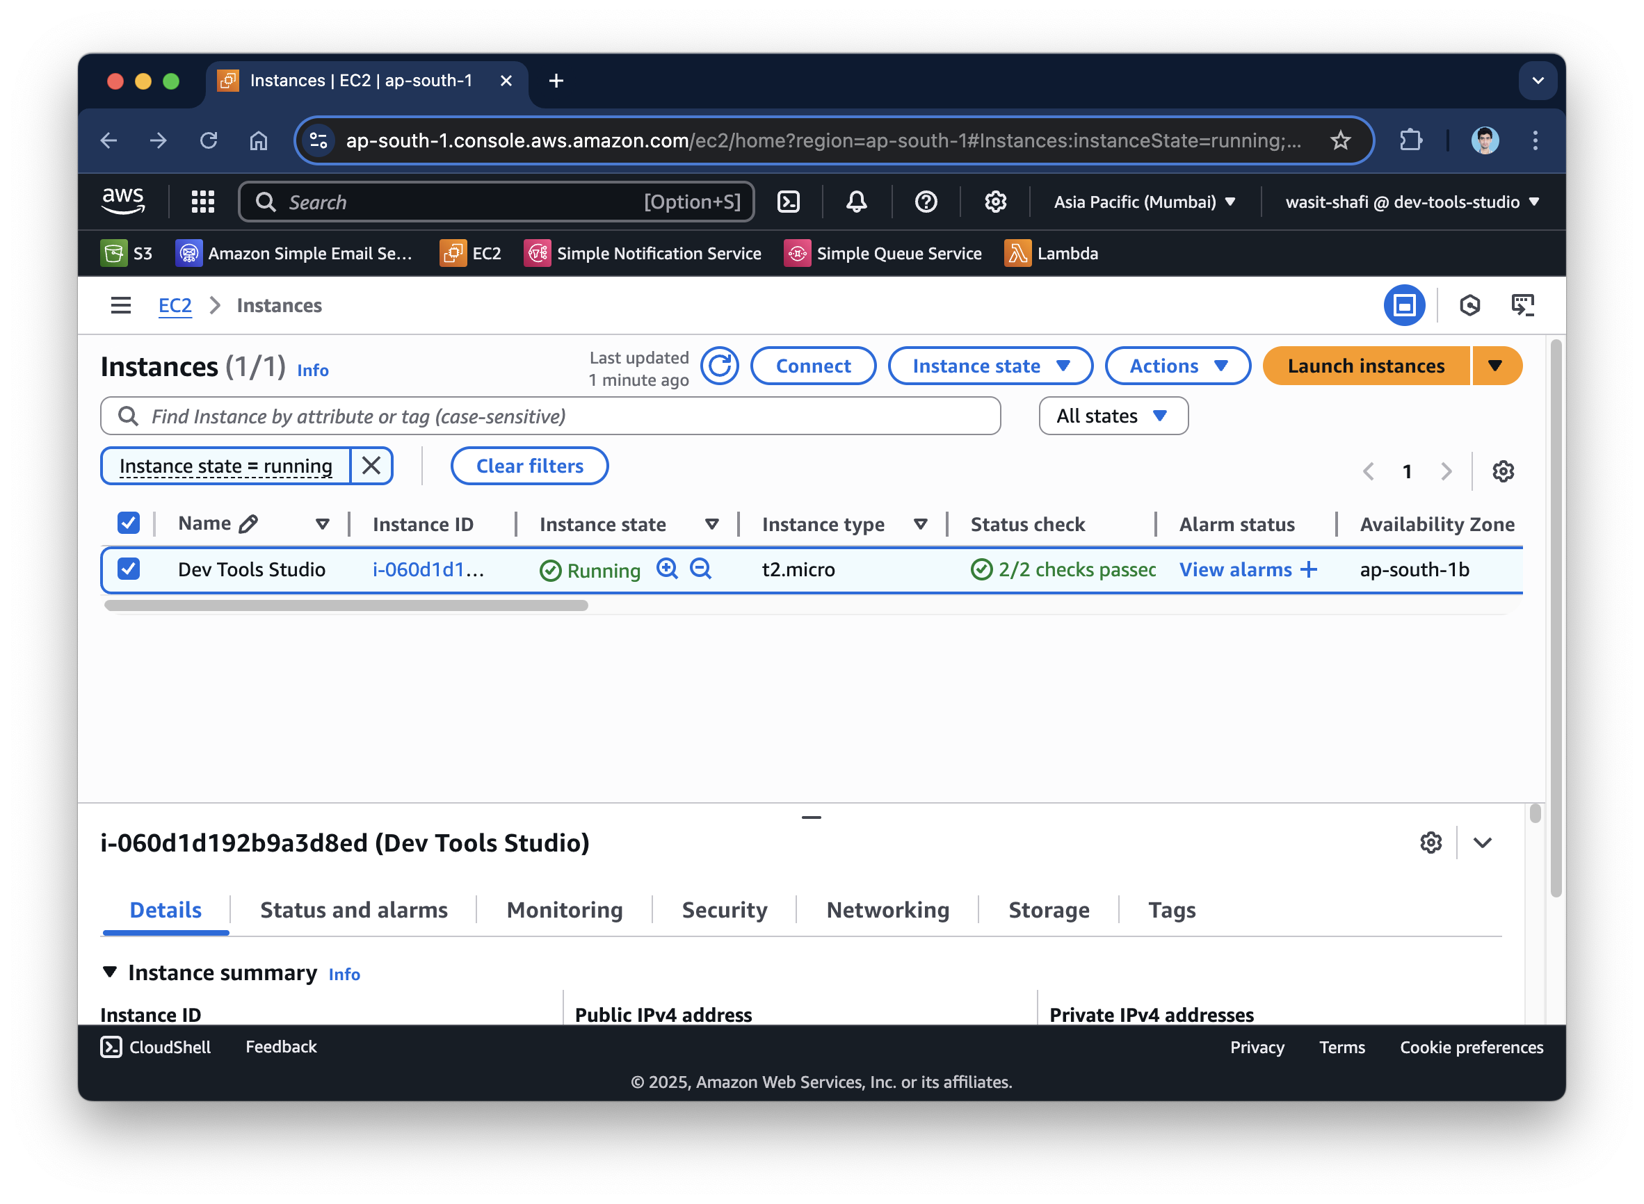Open the table preferences gear icon
The height and width of the screenshot is (1204, 1644).
coord(1503,471)
